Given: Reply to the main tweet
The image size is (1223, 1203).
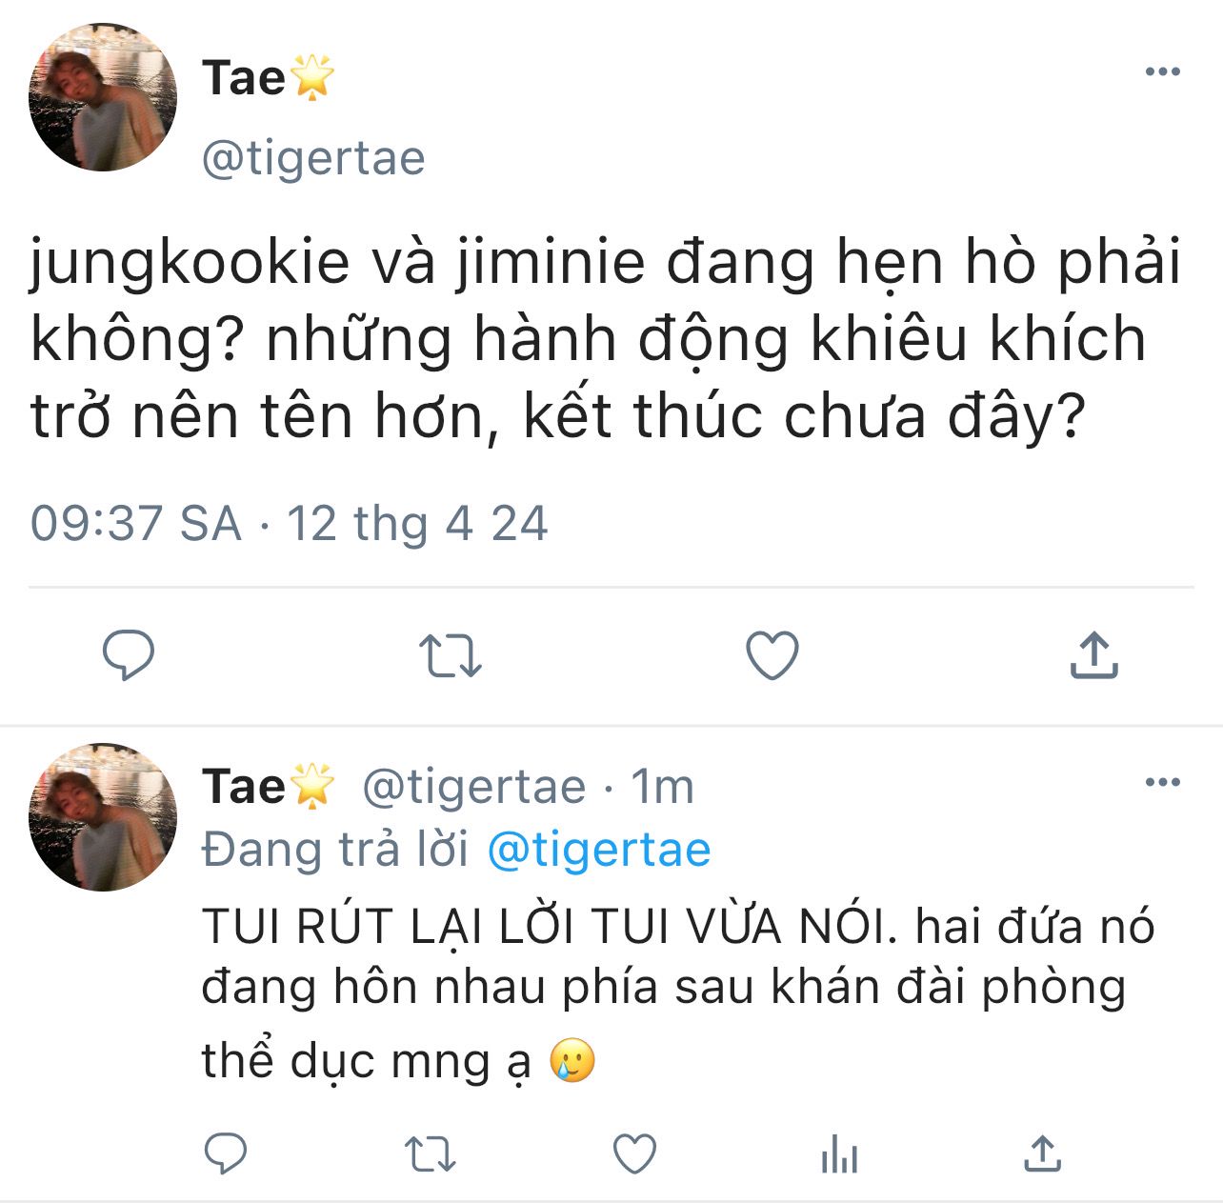Looking at the screenshot, I should (129, 655).
